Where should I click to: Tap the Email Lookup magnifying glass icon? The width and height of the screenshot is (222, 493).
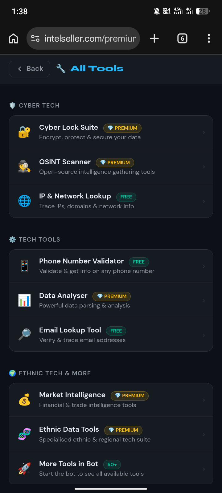(x=24, y=335)
